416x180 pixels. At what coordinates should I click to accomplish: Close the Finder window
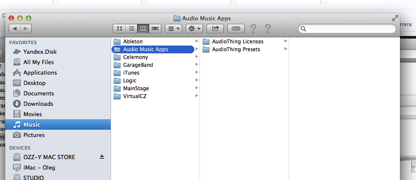click(x=11, y=18)
